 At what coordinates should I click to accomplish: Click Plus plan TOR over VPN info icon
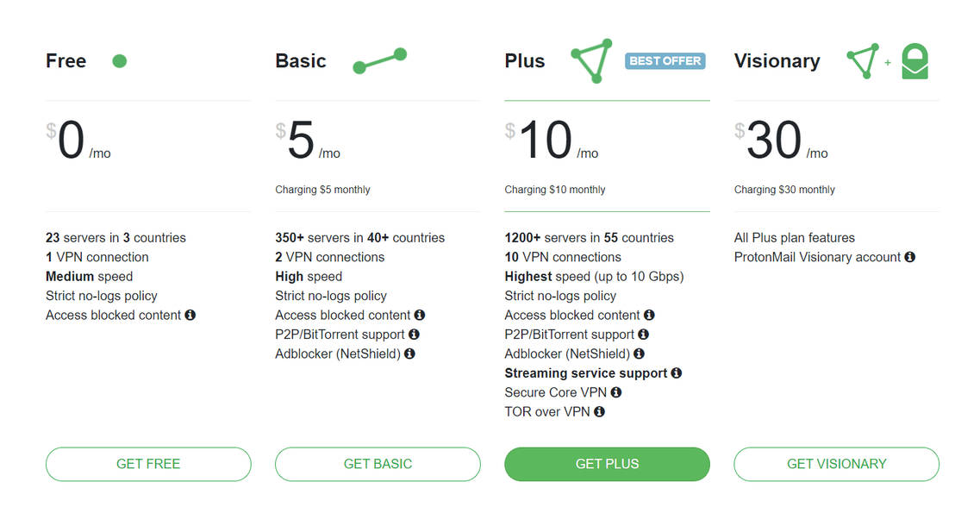pyautogui.click(x=599, y=412)
